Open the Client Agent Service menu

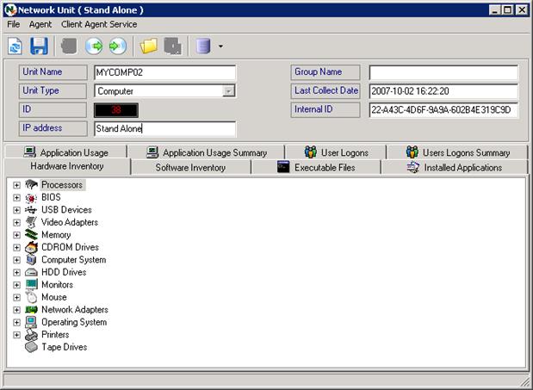pos(99,24)
